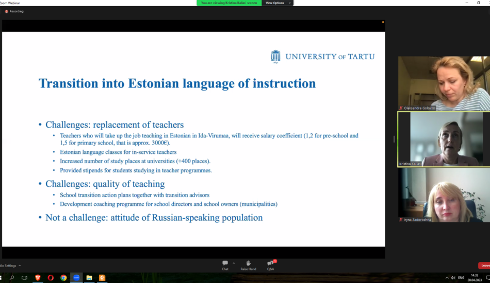Launch Opera from the taskbar

(51, 278)
